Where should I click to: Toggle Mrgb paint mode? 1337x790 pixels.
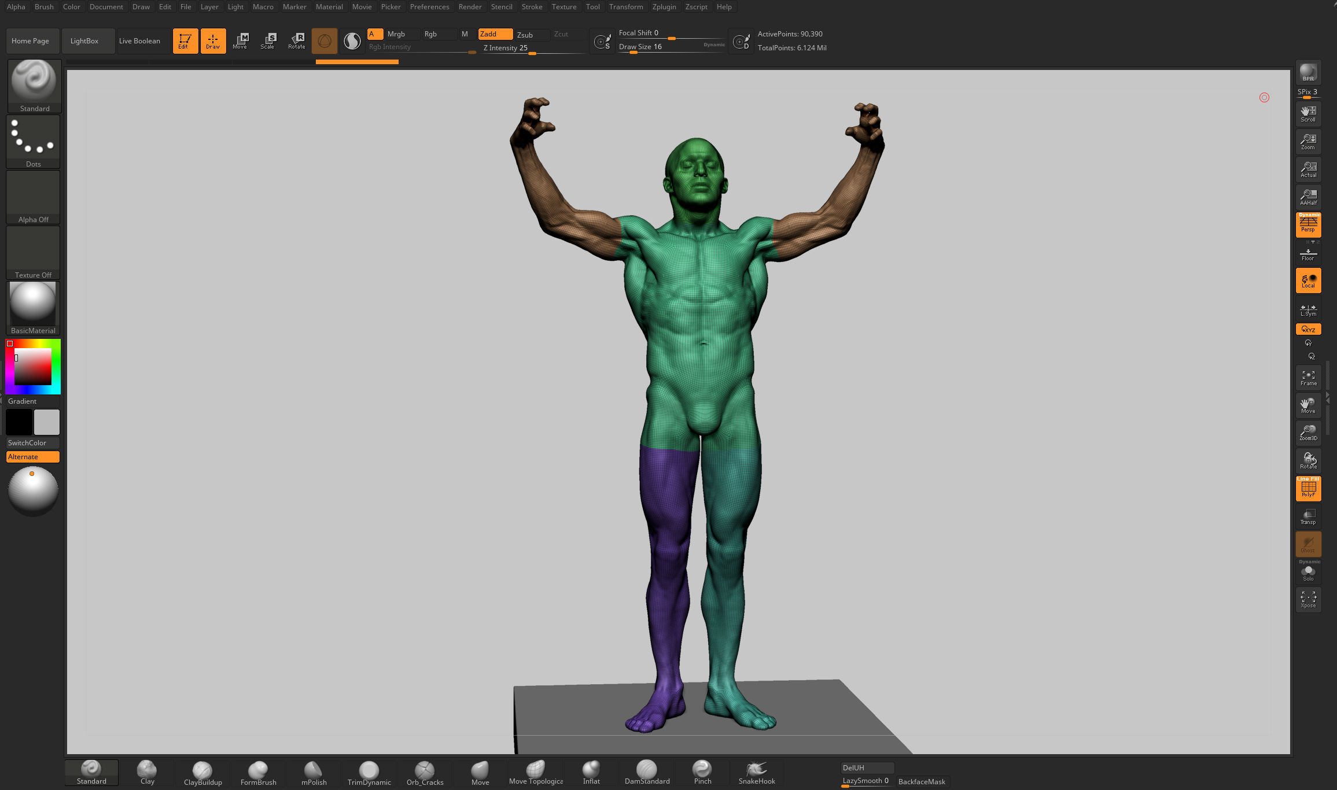pyautogui.click(x=403, y=34)
